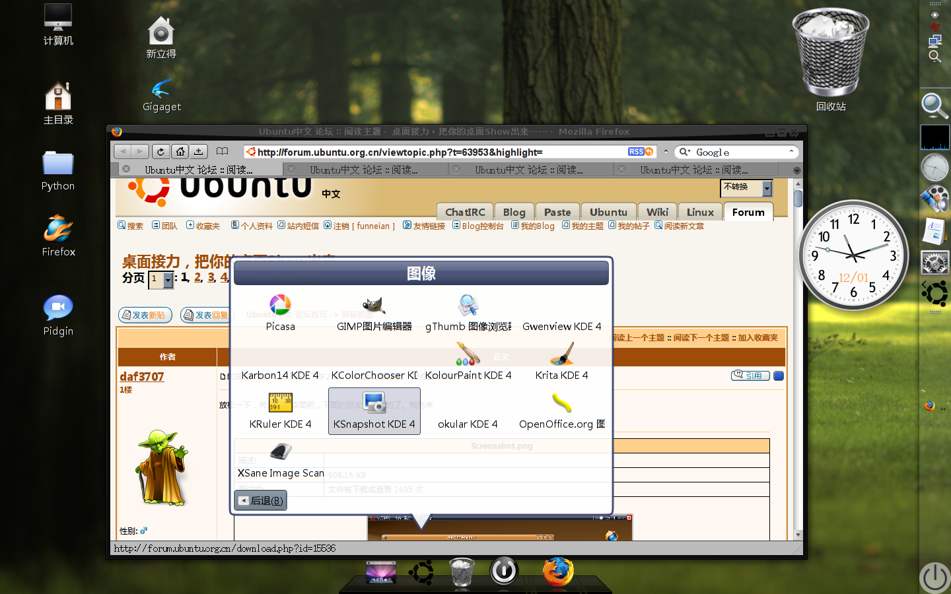Click the 发表新贴 new post button
Screen dimensions: 951x594
click(x=145, y=315)
